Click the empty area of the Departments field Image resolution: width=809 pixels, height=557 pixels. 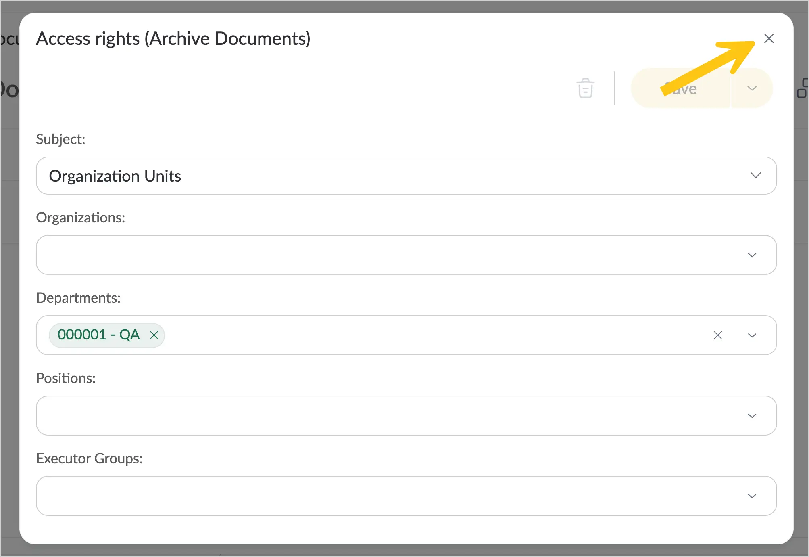[436, 335]
